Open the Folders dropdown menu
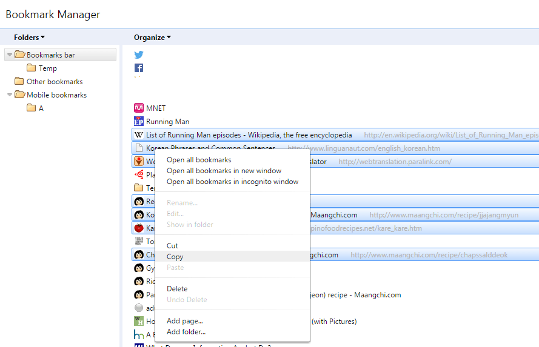Image resolution: width=539 pixels, height=347 pixels. pos(29,38)
